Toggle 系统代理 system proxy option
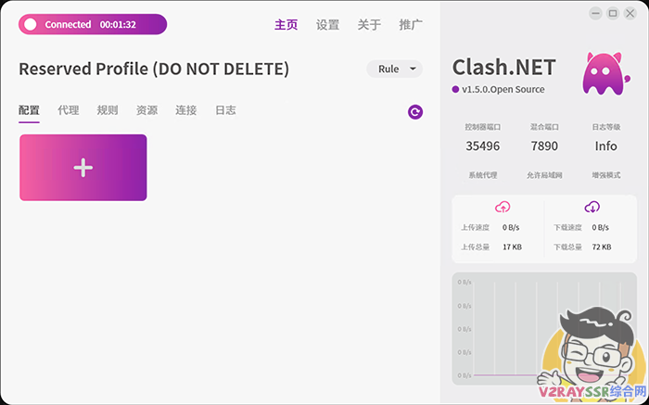 482,175
